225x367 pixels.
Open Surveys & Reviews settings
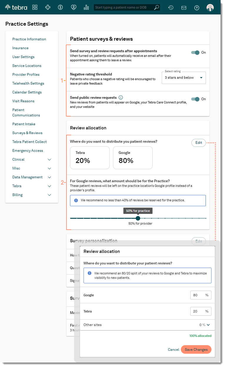(27, 133)
